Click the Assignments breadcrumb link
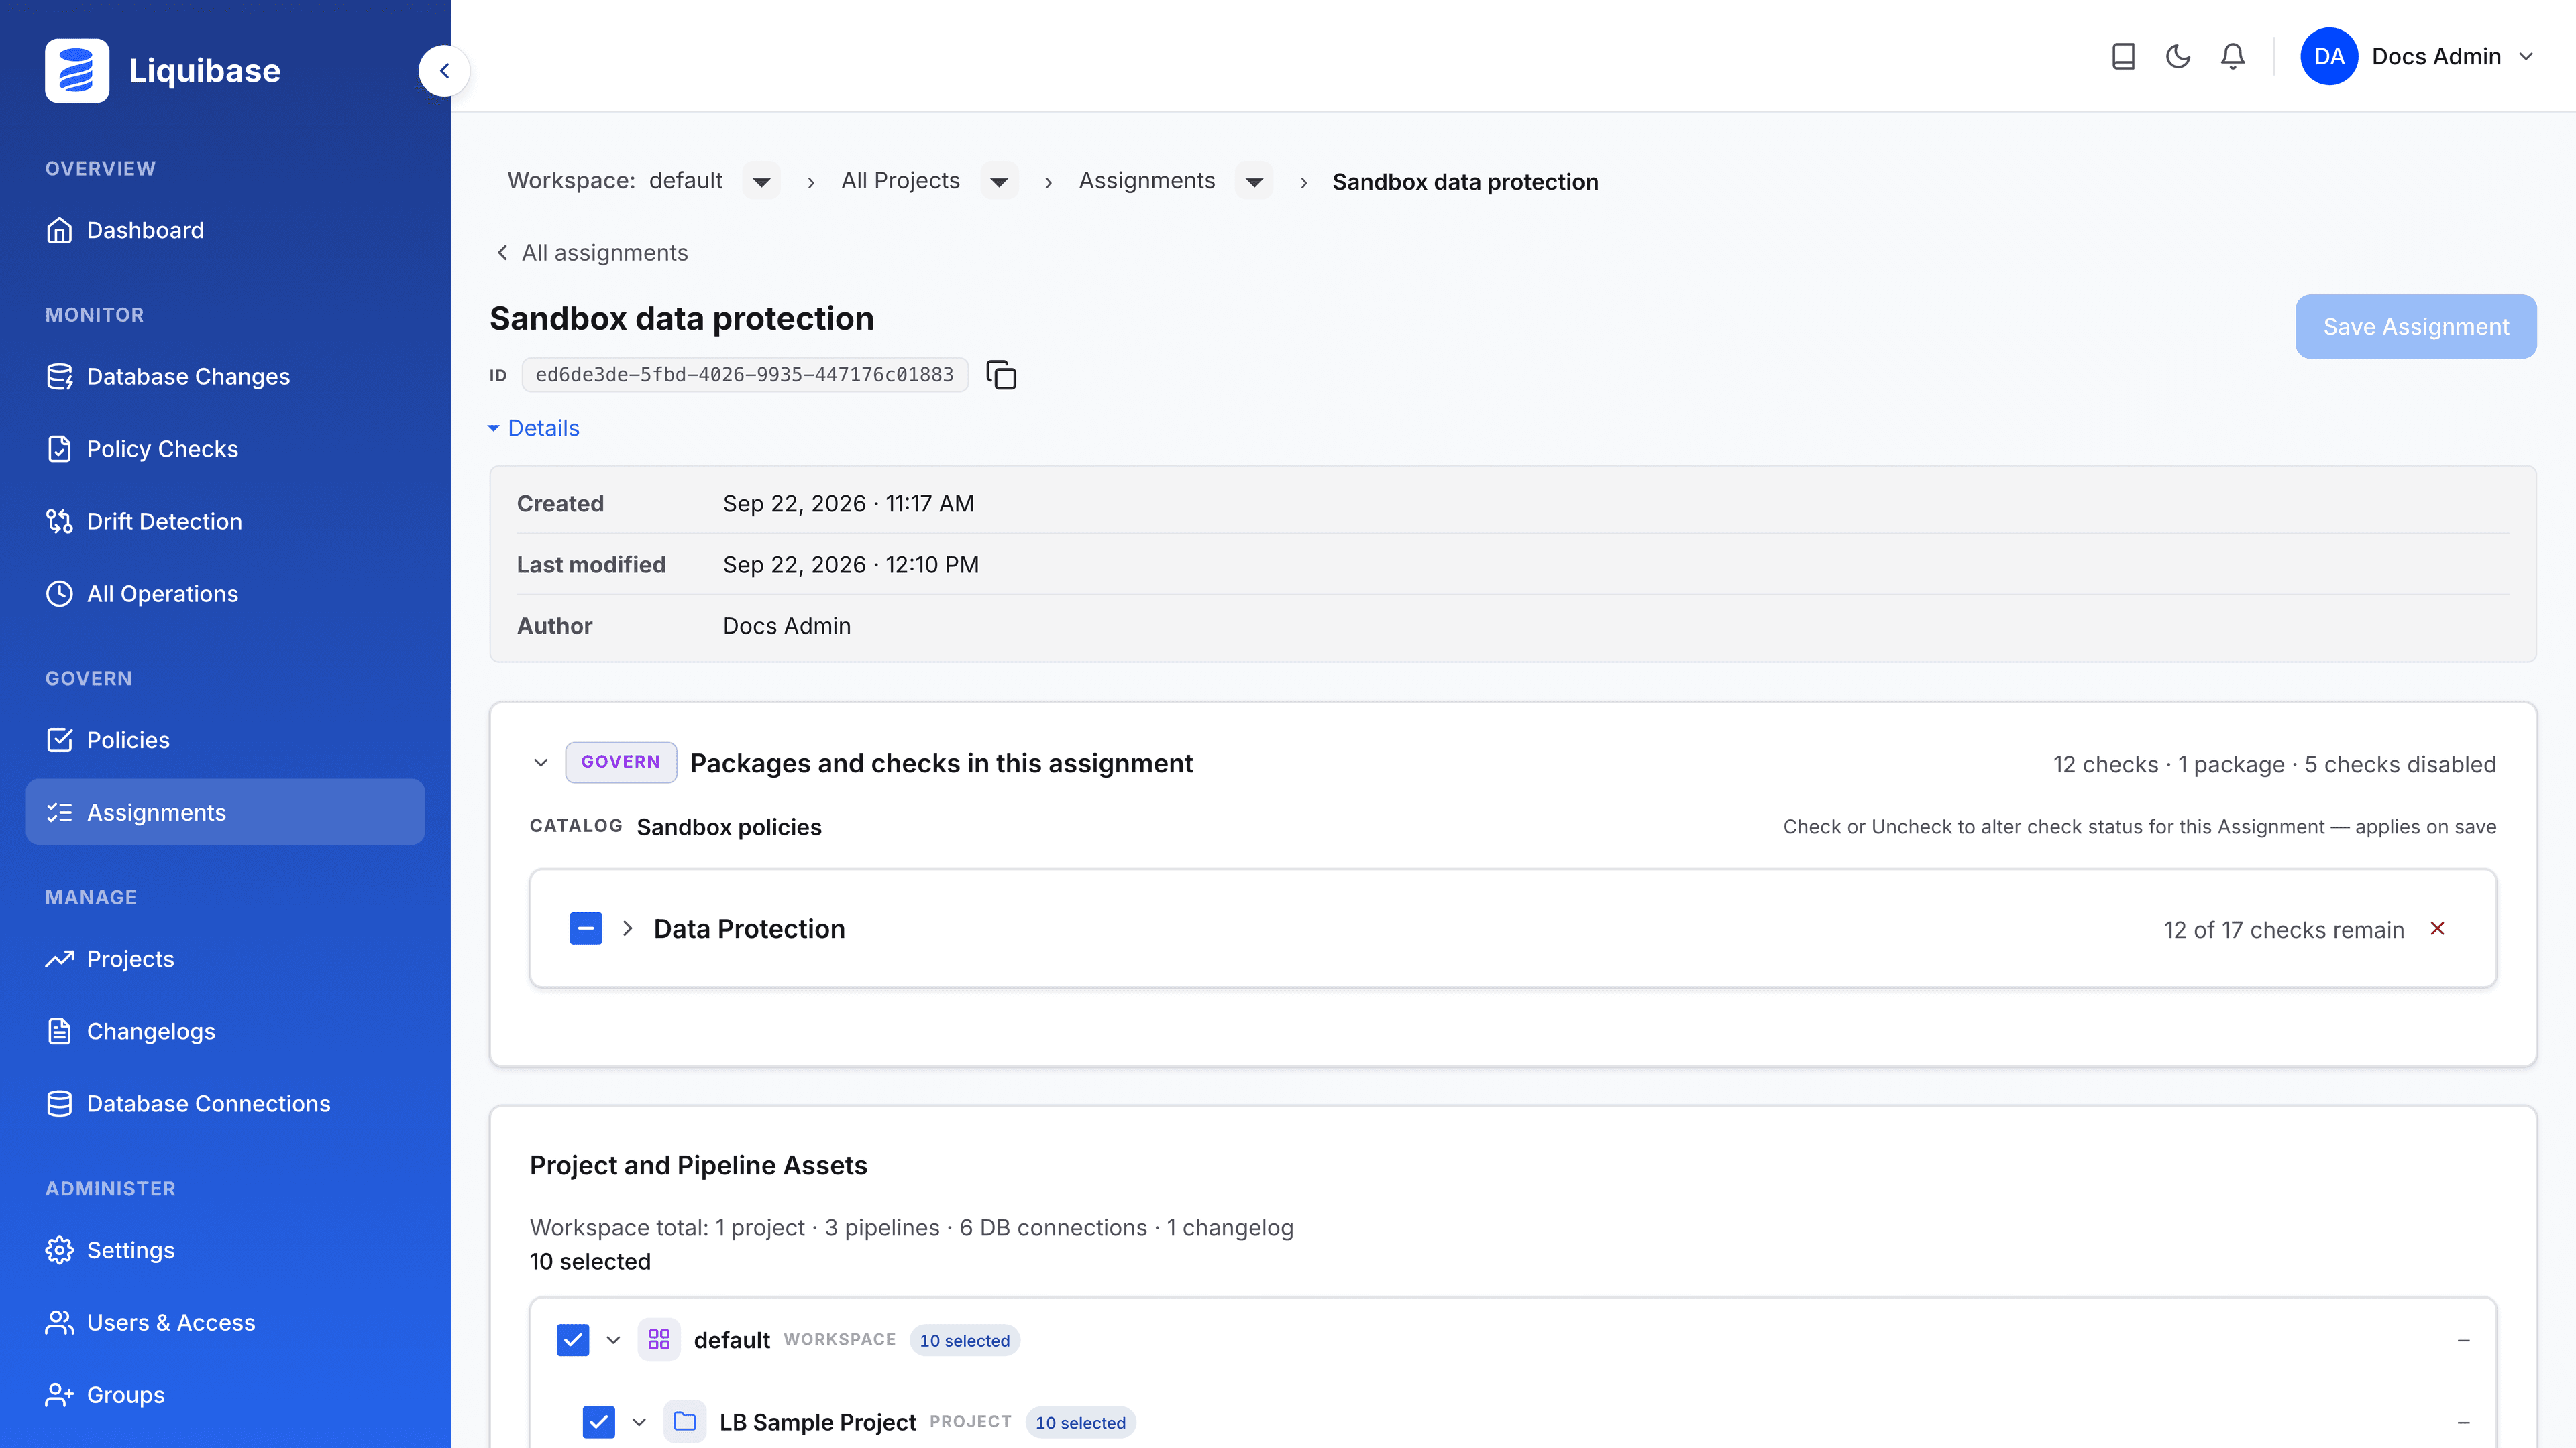Viewport: 2576px width, 1448px height. tap(1147, 181)
